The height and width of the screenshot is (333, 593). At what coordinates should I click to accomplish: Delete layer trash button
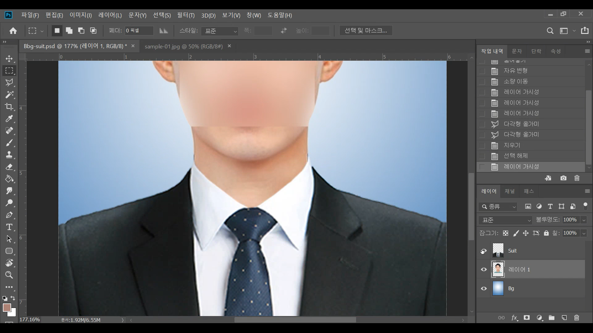[x=577, y=318]
